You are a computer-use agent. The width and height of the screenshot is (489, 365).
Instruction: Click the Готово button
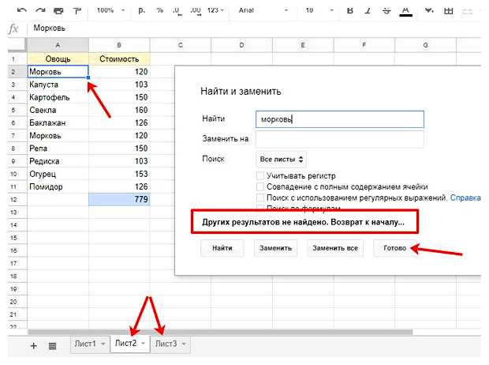pos(395,248)
